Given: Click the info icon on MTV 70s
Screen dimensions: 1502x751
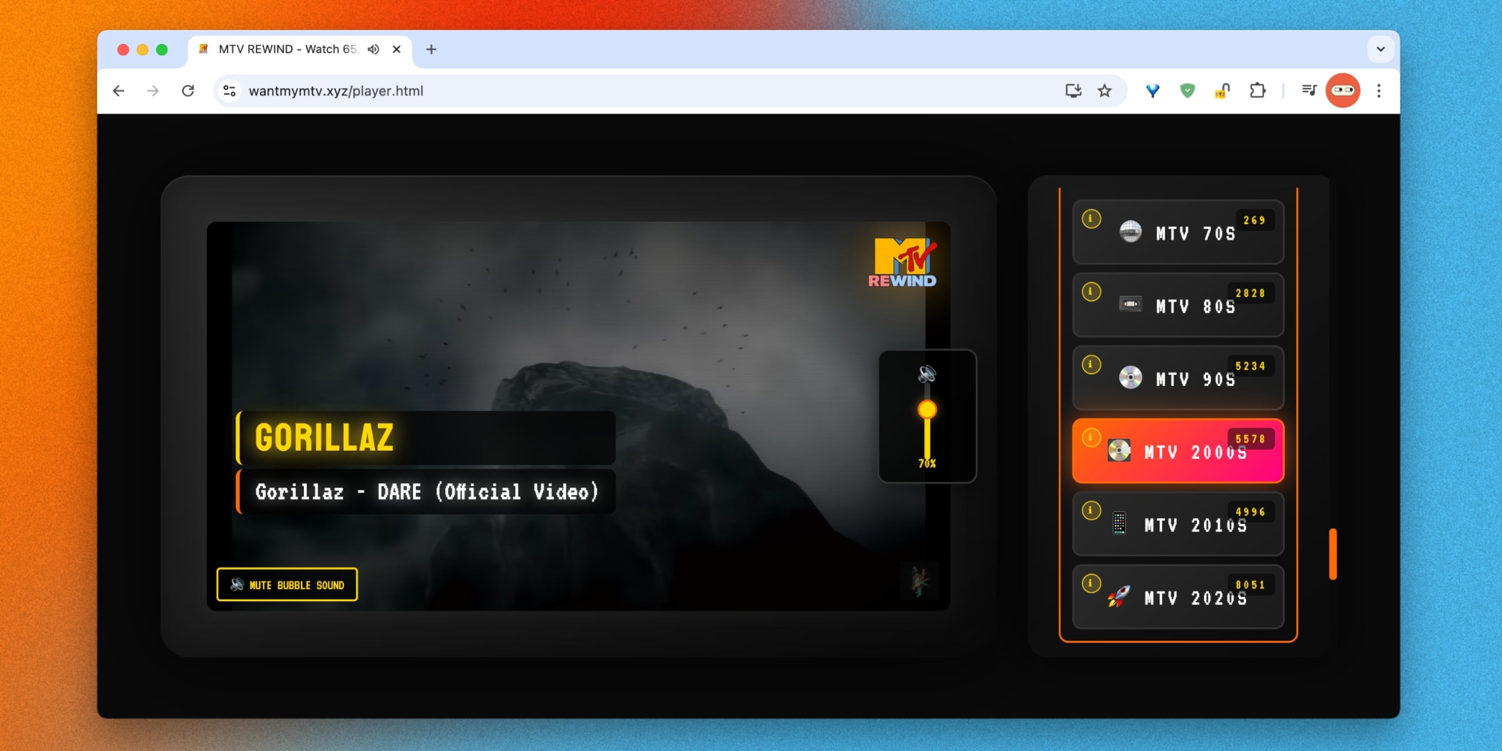Looking at the screenshot, I should 1091,219.
